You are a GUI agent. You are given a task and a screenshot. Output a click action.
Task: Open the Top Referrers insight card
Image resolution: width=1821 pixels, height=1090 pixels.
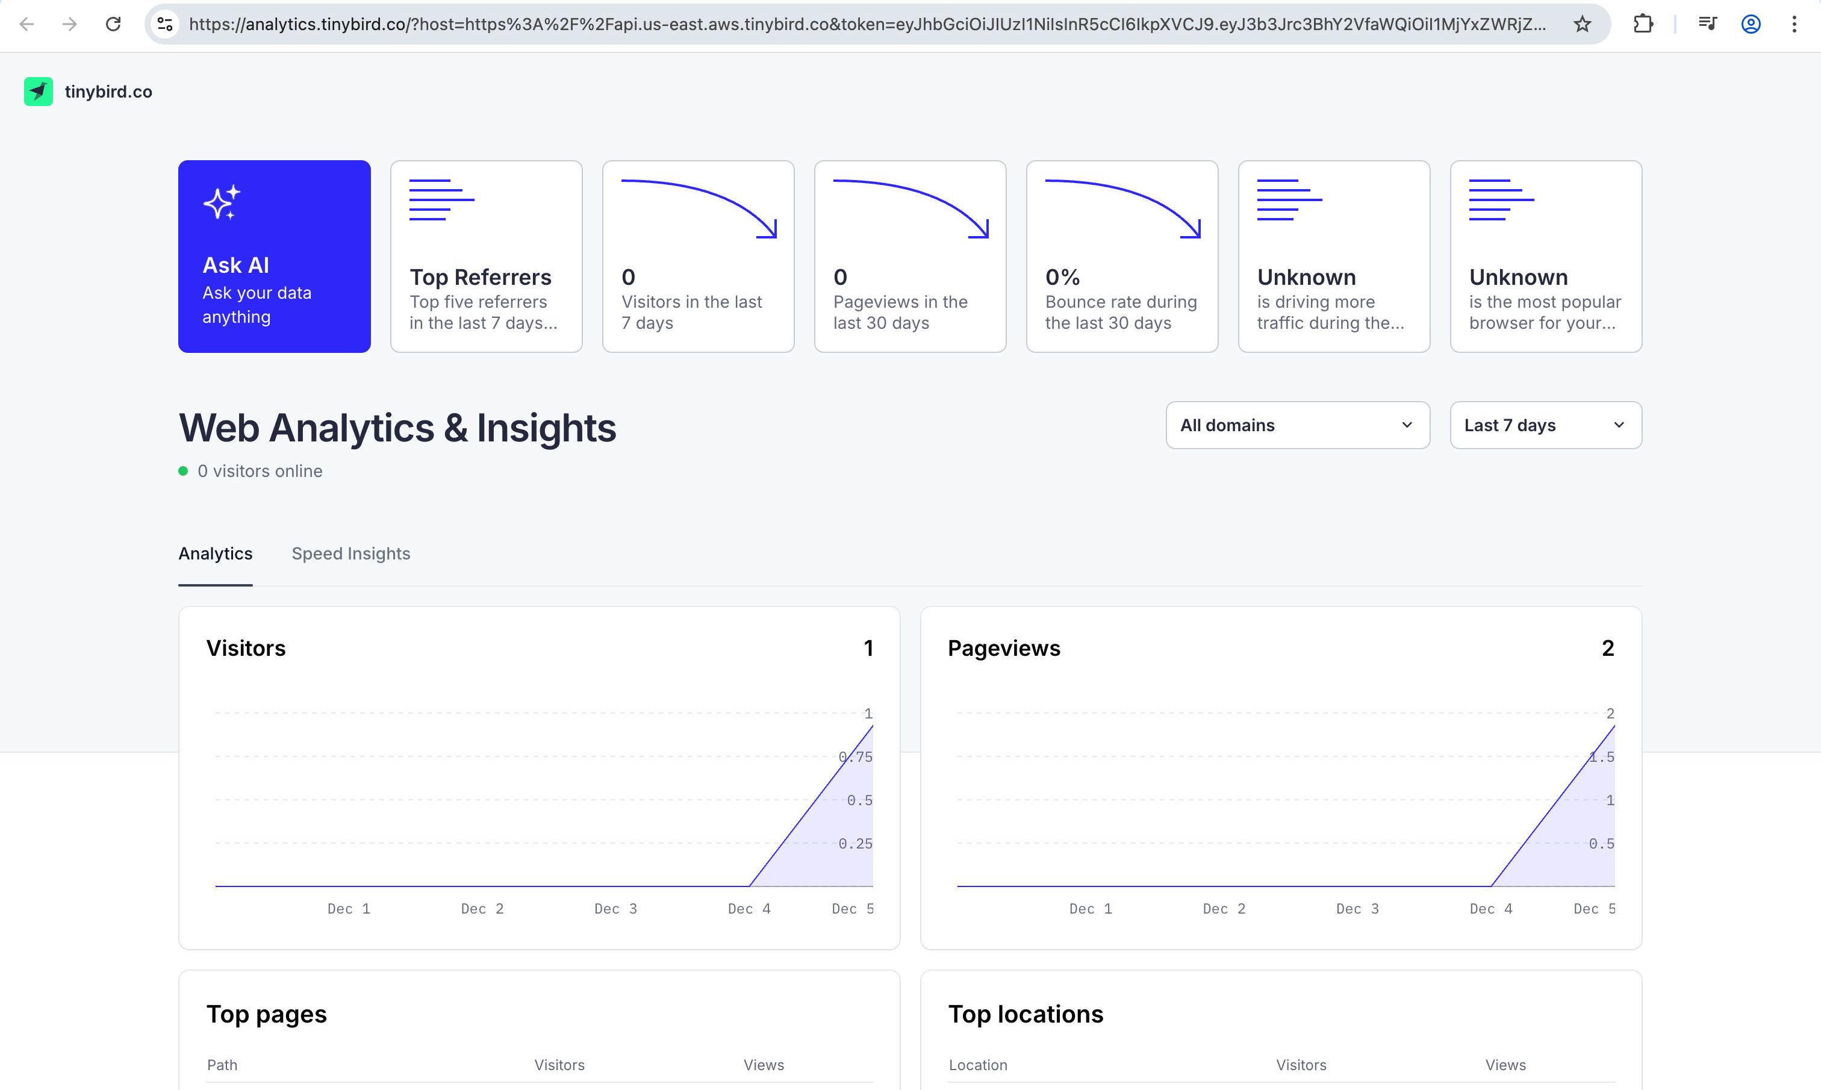[486, 257]
